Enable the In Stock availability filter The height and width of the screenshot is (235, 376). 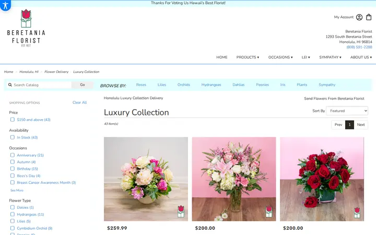pyautogui.click(x=13, y=137)
